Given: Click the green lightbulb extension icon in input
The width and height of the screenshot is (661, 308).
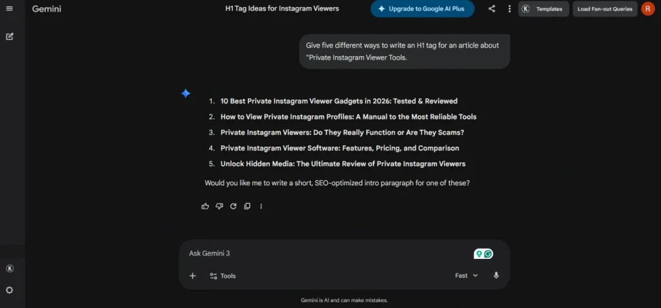Looking at the screenshot, I should tap(479, 254).
